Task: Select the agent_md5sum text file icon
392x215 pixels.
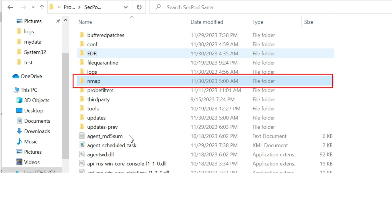Action: coord(82,136)
